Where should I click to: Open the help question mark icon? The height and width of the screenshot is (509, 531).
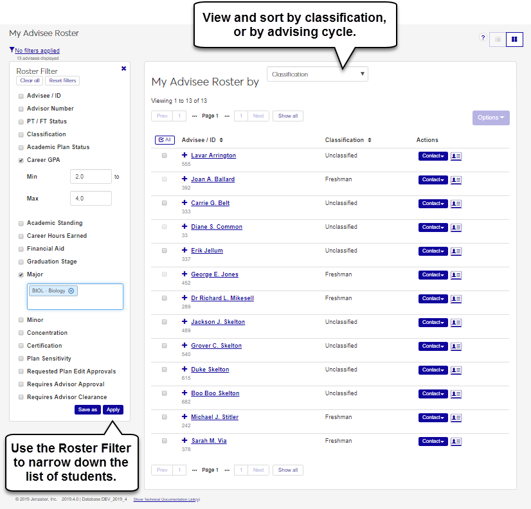click(483, 38)
